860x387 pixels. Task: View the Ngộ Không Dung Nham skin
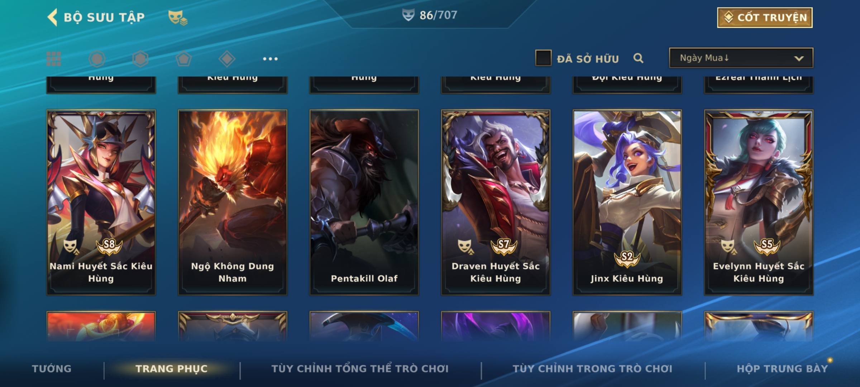tap(233, 202)
